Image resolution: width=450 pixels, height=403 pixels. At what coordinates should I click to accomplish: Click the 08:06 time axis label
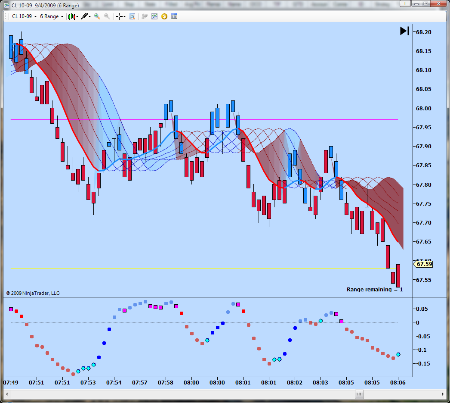click(398, 383)
